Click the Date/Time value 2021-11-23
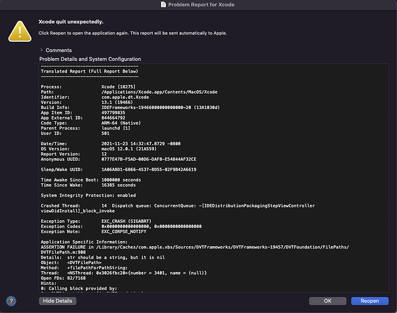The height and width of the screenshot is (313, 397). tap(141, 144)
